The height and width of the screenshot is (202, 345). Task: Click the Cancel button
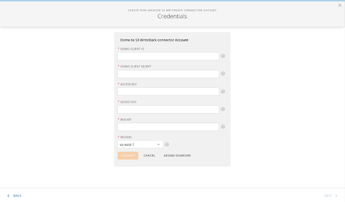click(x=150, y=156)
